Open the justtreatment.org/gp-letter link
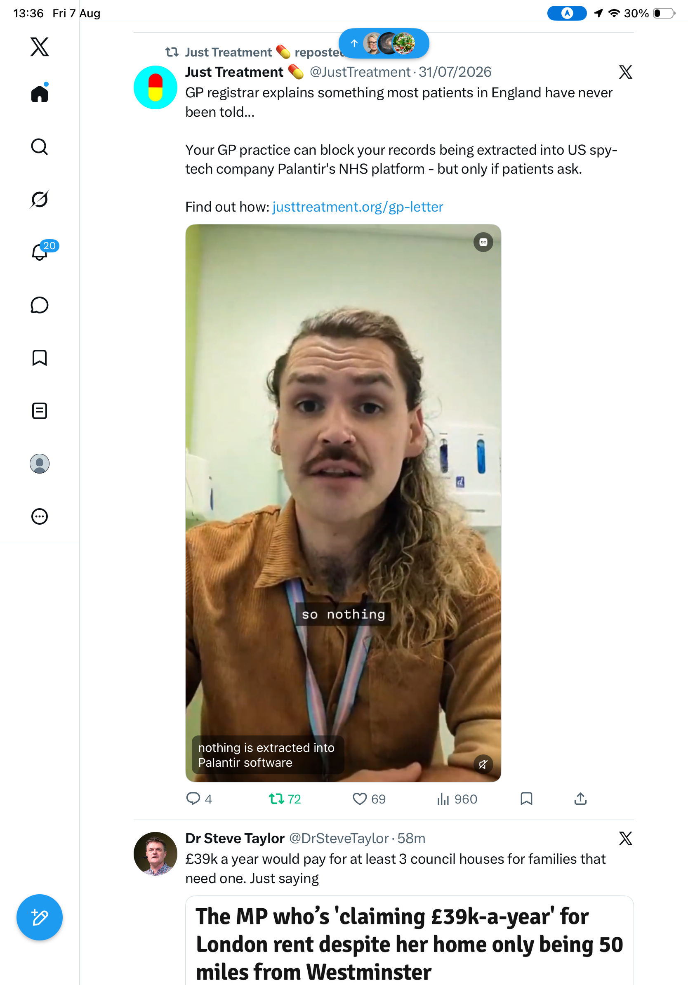The image size is (688, 985). coord(358,207)
